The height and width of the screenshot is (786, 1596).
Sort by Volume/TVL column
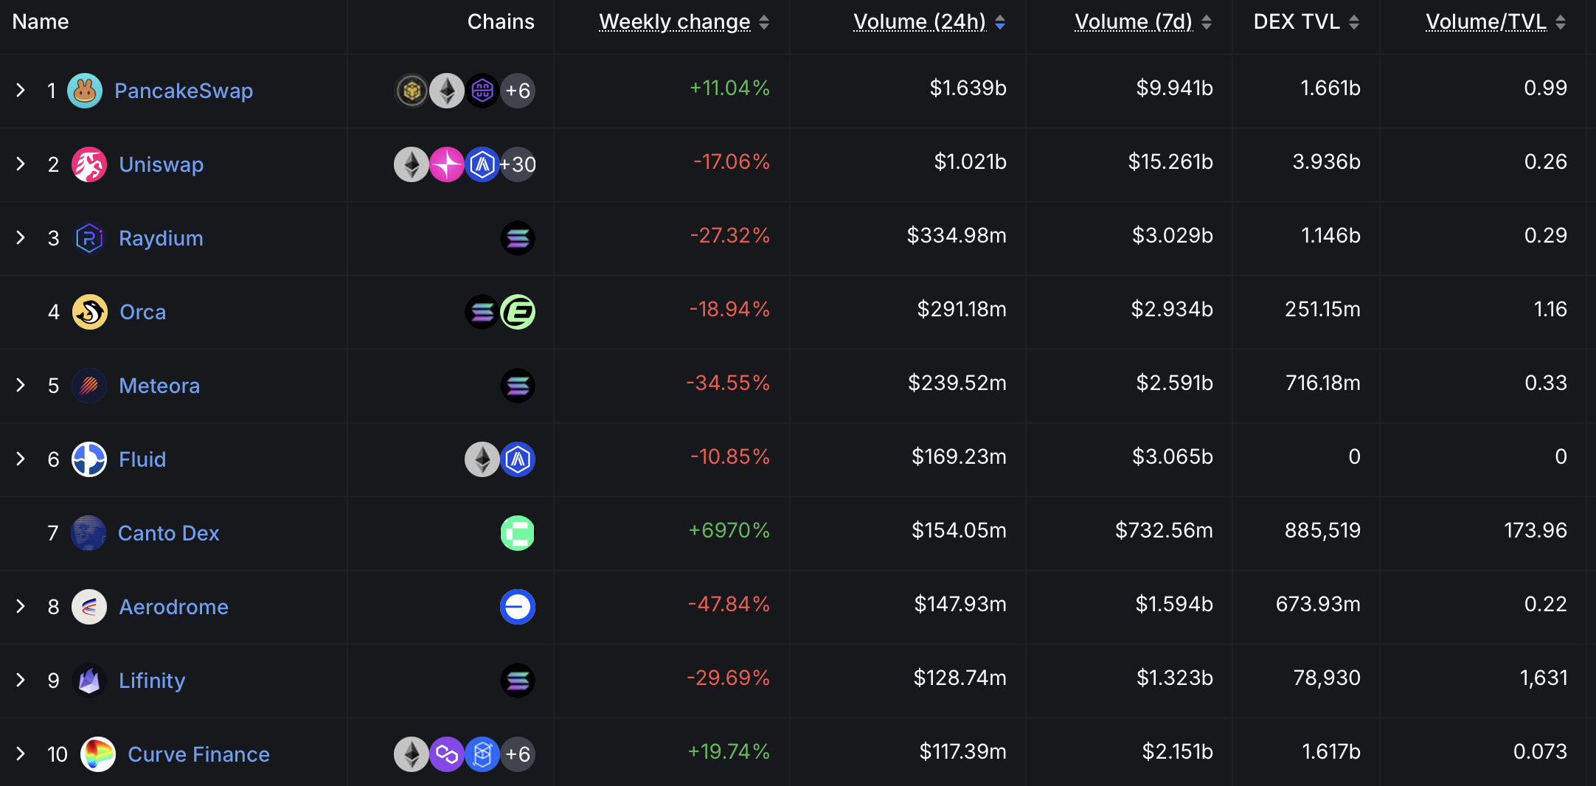tap(1496, 22)
